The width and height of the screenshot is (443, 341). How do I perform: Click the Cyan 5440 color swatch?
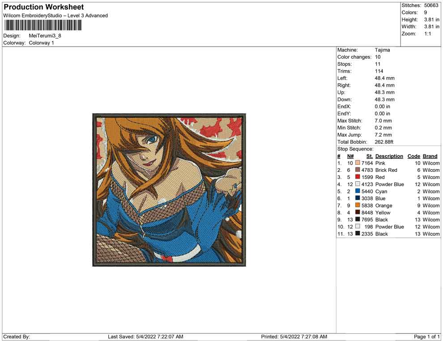358,191
